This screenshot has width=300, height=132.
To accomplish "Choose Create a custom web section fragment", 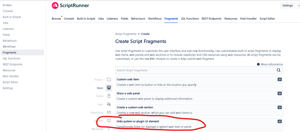I will coord(199,110).
